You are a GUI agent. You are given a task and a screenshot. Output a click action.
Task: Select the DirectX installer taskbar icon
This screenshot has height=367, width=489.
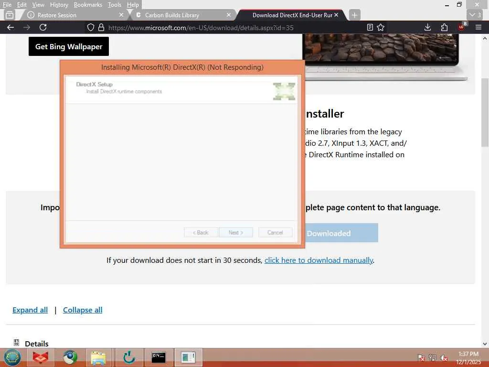tap(188, 357)
